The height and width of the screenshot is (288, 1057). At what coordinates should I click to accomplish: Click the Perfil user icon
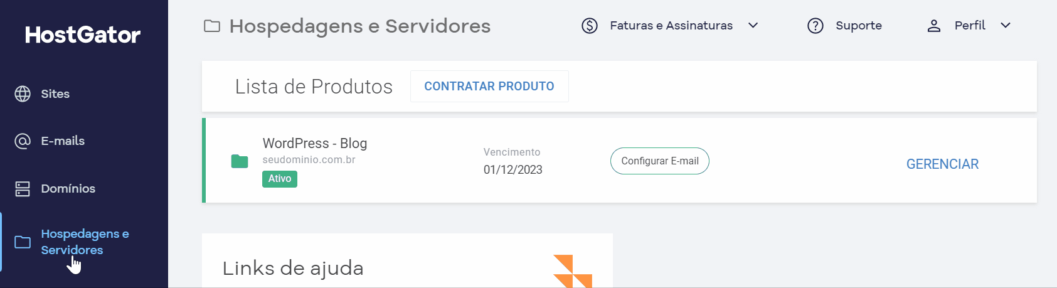(934, 26)
